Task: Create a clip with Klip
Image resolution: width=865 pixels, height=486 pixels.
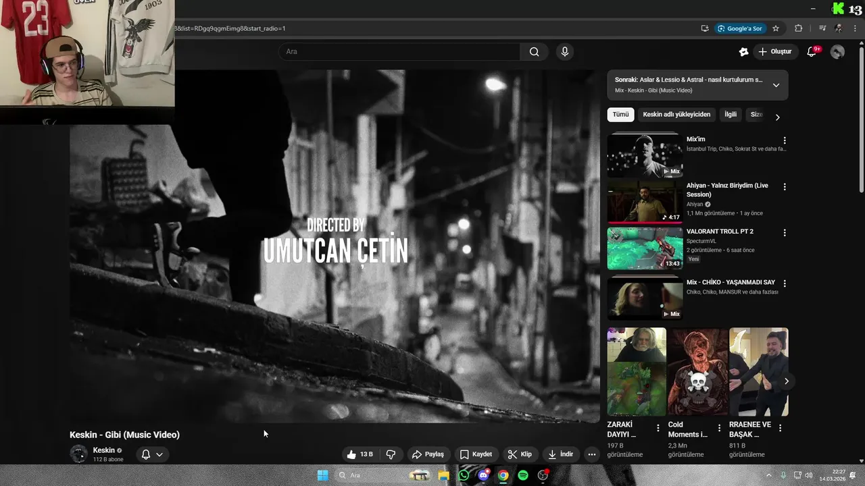Action: [520, 454]
